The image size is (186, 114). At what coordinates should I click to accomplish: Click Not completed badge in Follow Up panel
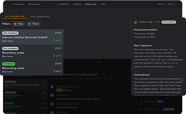coord(169,22)
